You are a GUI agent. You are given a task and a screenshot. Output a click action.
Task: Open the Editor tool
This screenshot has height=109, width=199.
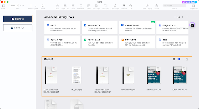pyautogui.click(x=73, y=6)
